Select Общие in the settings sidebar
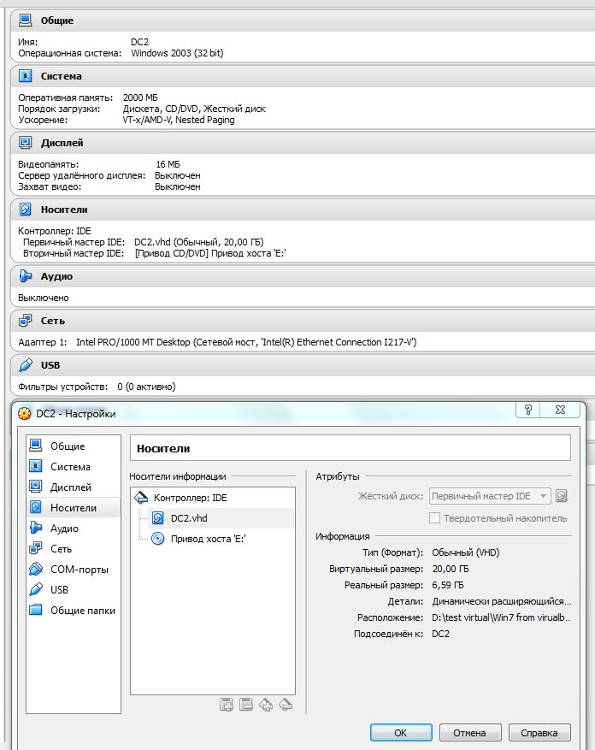Image resolution: width=595 pixels, height=750 pixels. 74,446
